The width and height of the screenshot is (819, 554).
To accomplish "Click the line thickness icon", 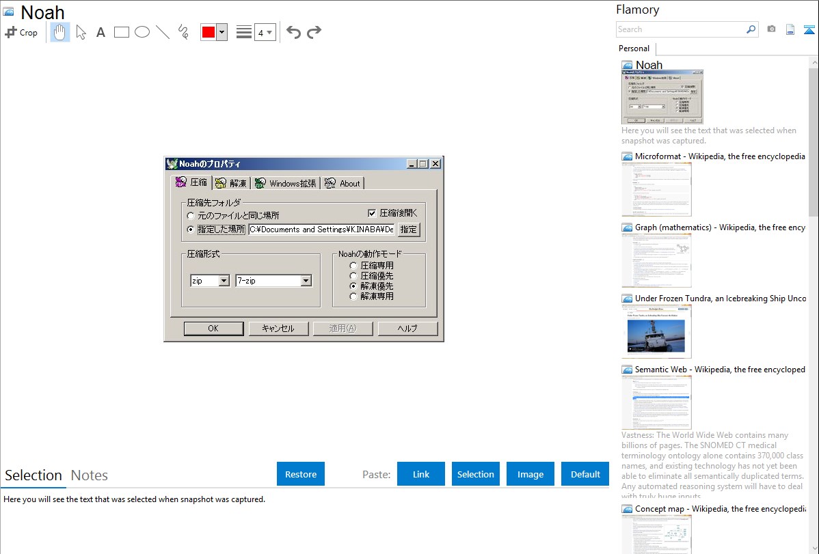I will [x=244, y=32].
